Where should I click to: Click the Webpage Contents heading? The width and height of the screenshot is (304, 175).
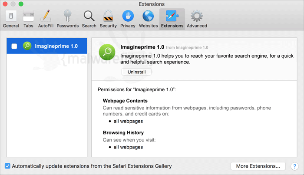(125, 101)
